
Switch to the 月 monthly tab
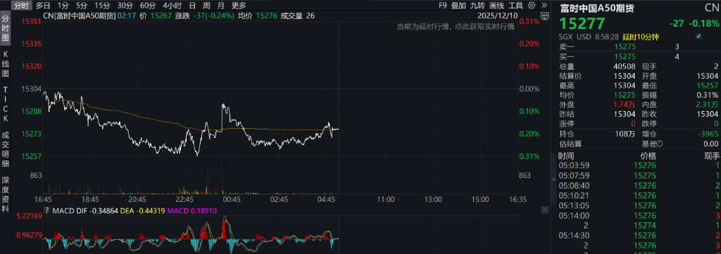(x=221, y=6)
